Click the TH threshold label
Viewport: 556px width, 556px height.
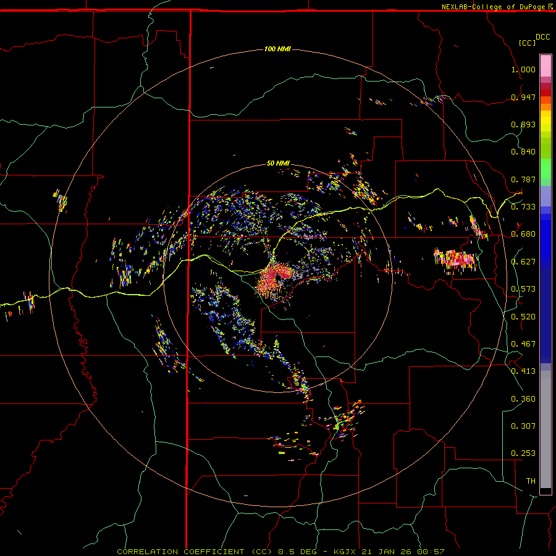coord(531,481)
